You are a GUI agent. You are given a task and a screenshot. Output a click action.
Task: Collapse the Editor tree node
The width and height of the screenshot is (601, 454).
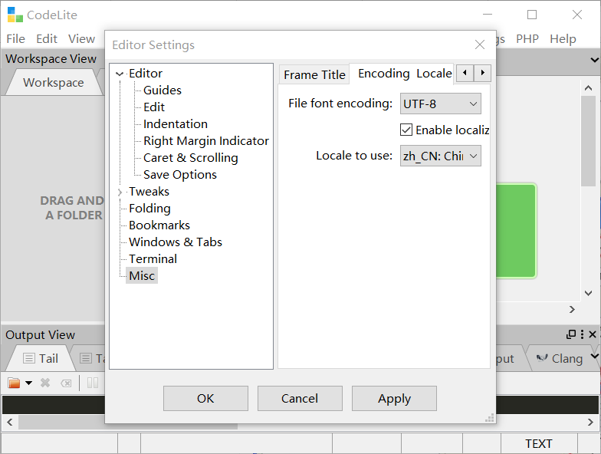point(120,74)
